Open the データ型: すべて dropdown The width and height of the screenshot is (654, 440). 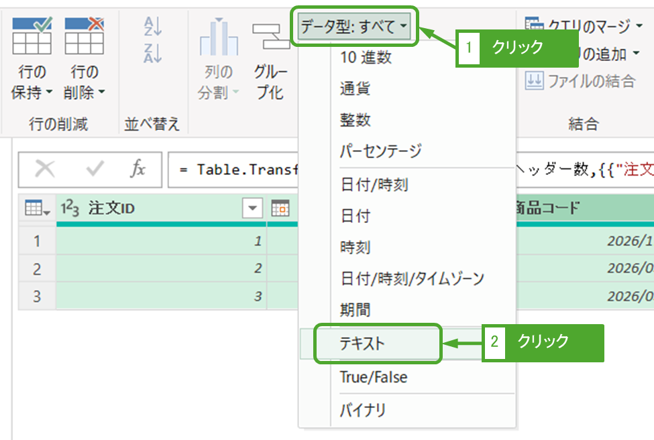click(x=353, y=27)
